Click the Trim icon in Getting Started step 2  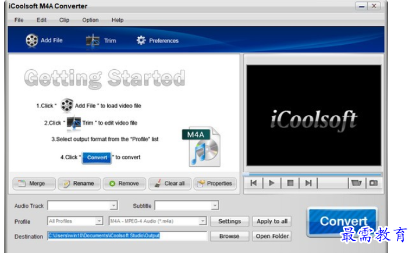(73, 122)
